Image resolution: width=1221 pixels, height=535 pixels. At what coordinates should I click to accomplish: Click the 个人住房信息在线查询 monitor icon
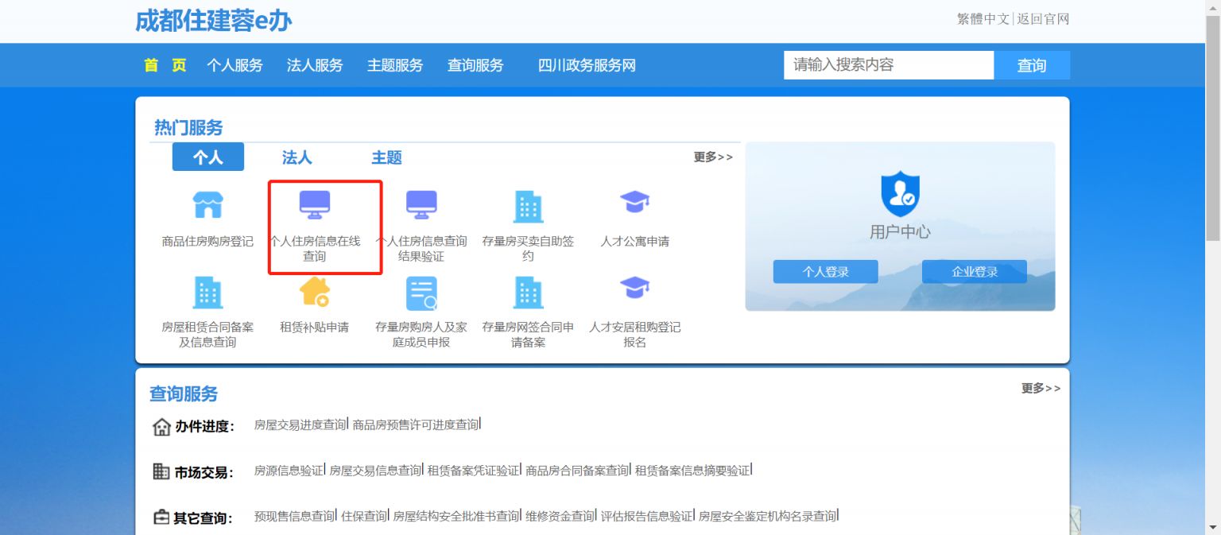click(315, 204)
